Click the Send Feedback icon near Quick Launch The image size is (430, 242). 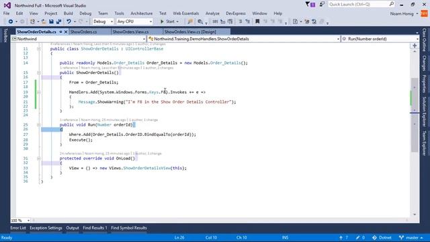322,4
